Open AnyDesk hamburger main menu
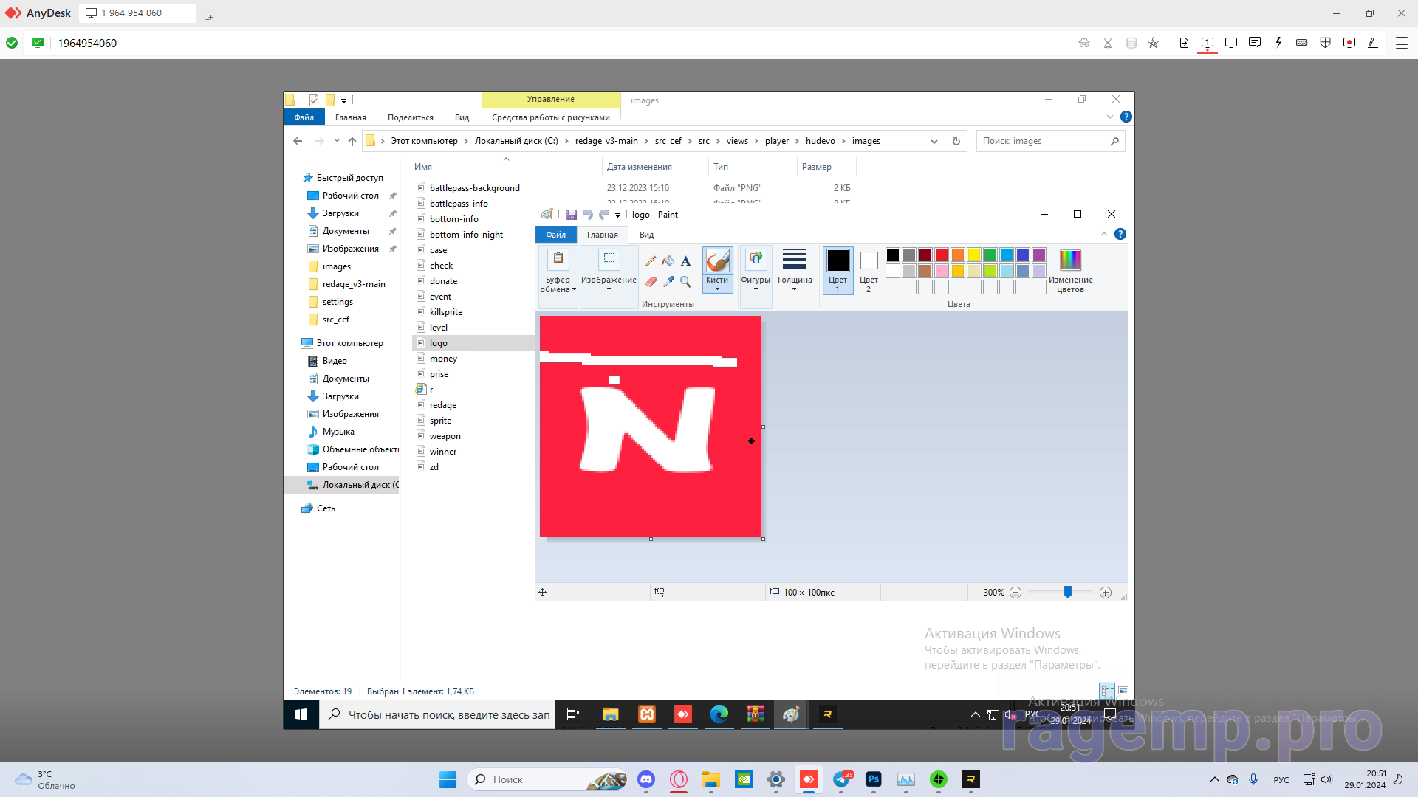This screenshot has height=797, width=1418. pos(1401,43)
